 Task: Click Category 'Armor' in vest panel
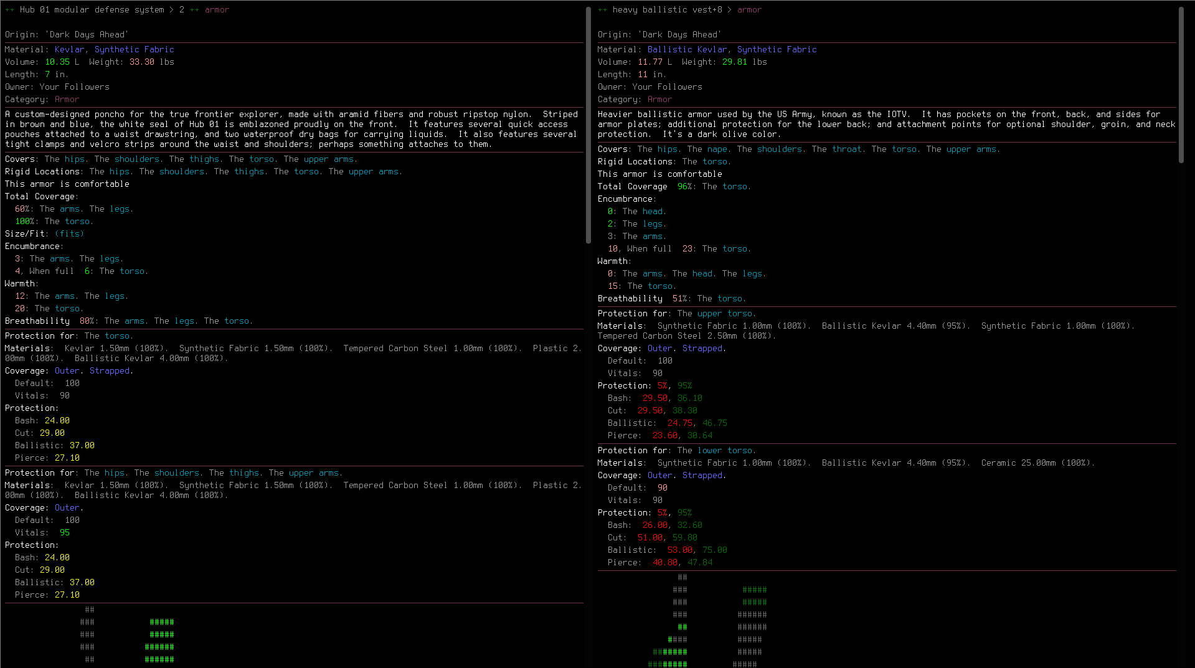coord(660,100)
